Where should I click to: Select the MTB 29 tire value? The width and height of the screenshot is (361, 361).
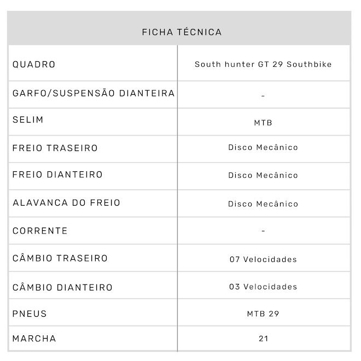(x=263, y=315)
